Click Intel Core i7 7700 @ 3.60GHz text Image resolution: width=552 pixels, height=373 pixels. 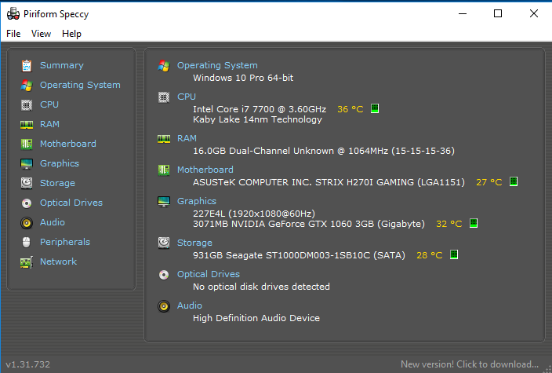point(260,109)
